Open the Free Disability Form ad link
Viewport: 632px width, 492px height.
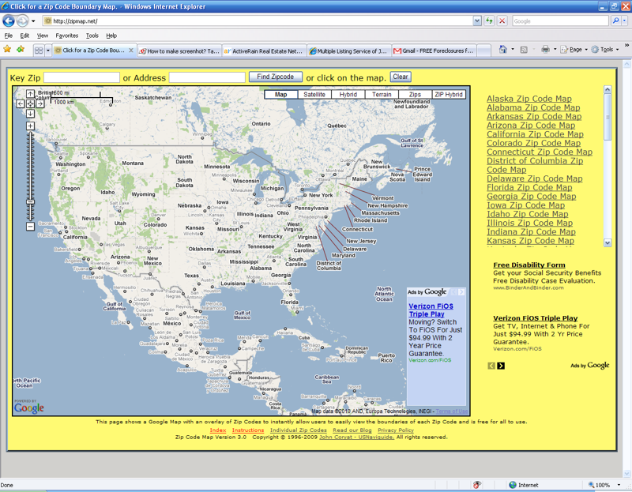[x=529, y=265]
